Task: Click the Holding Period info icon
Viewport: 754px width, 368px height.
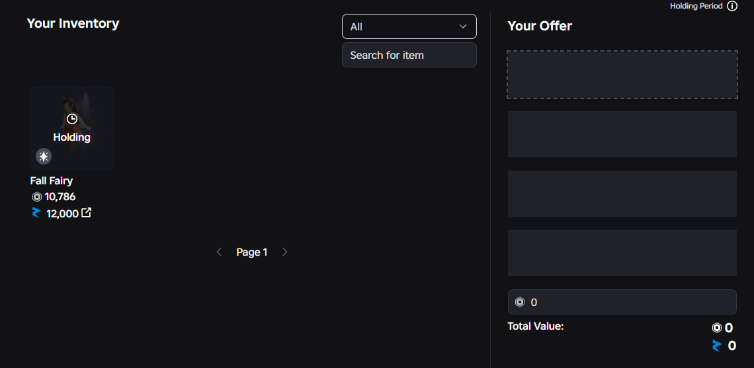Action: [732, 6]
